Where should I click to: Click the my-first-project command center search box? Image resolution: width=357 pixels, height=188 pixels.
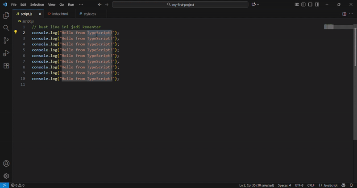(x=180, y=4)
